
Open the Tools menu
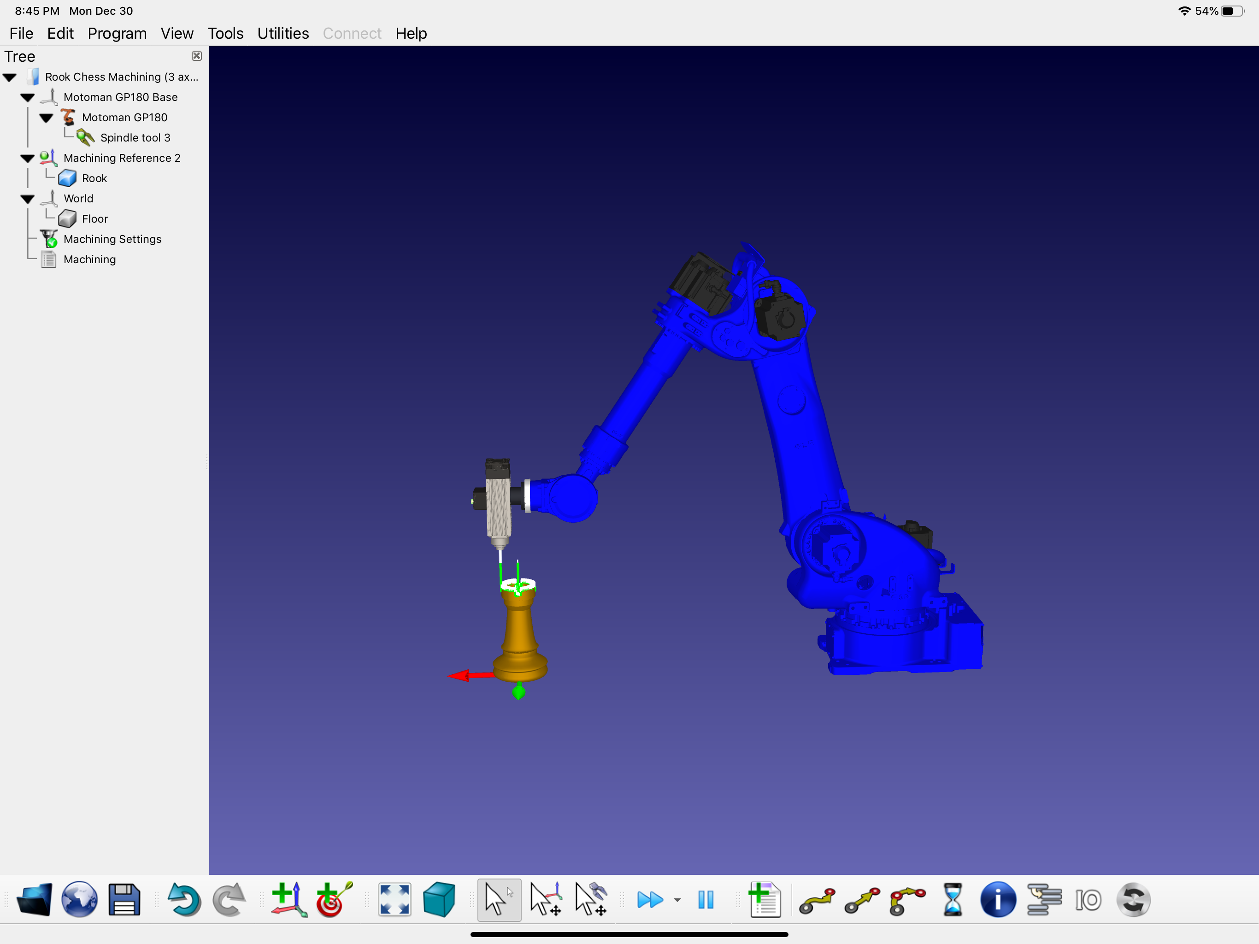[x=225, y=34]
